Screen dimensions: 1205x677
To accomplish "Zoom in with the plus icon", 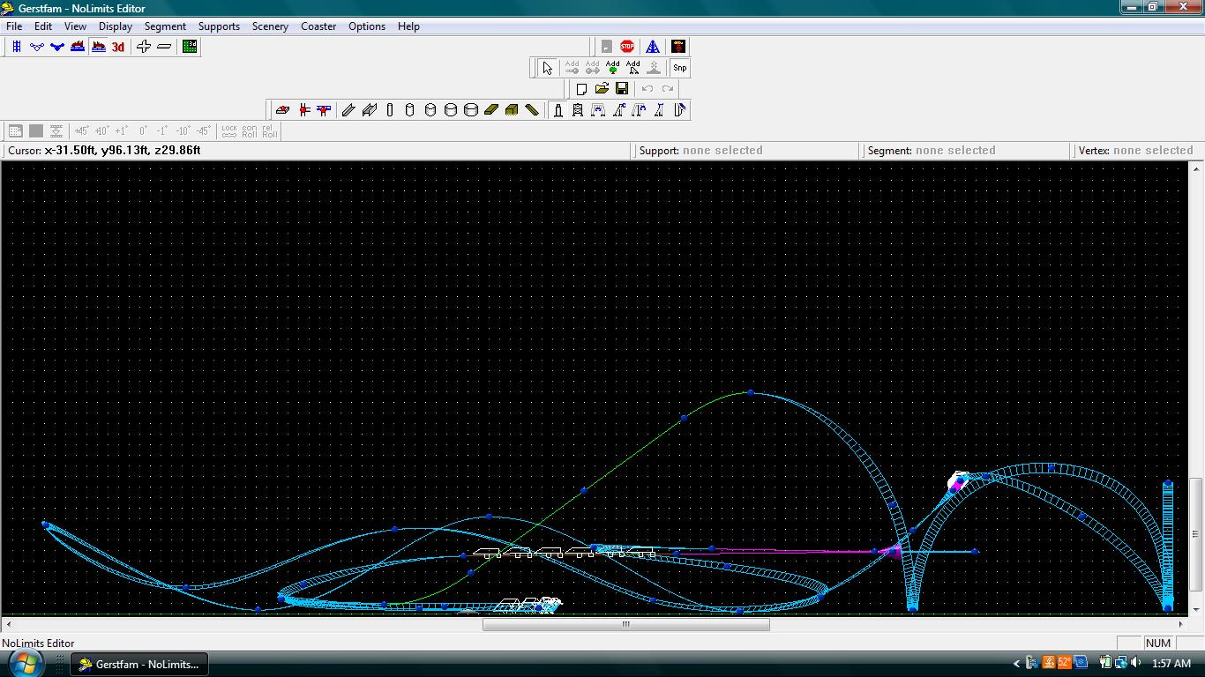I will coord(144,47).
